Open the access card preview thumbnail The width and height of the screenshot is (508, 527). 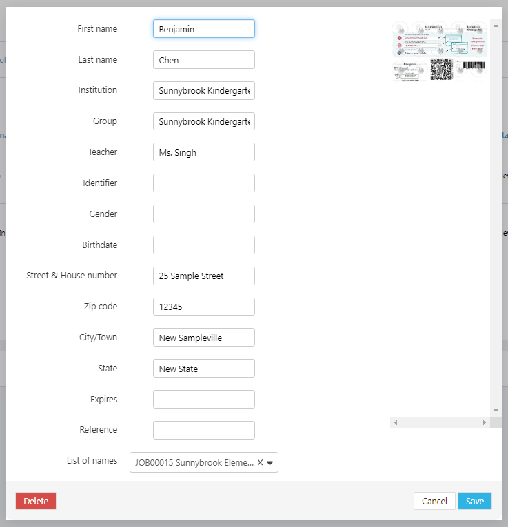[x=439, y=51]
